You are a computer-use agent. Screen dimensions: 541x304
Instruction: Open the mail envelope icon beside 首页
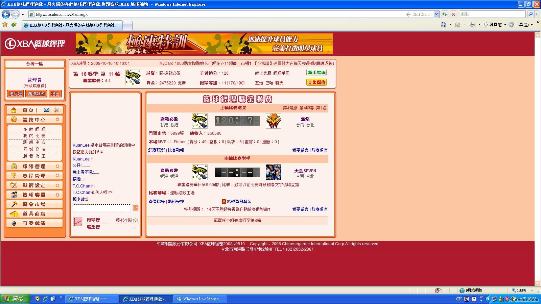[47, 110]
